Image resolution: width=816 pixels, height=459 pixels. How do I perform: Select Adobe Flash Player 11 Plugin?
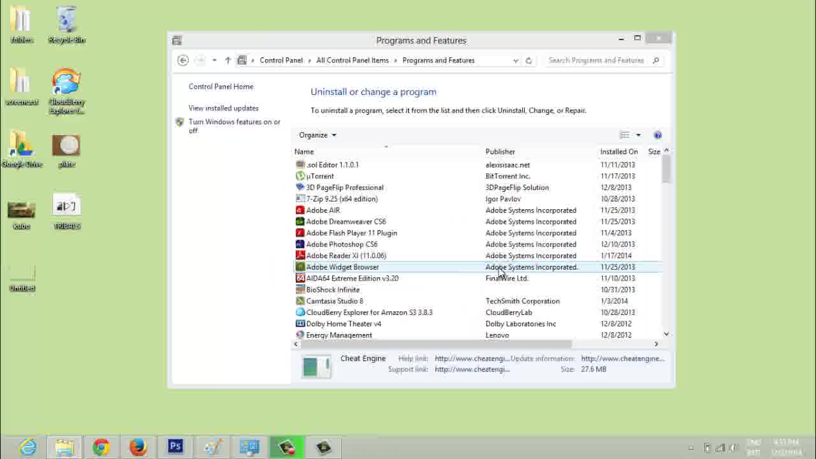click(x=477, y=233)
